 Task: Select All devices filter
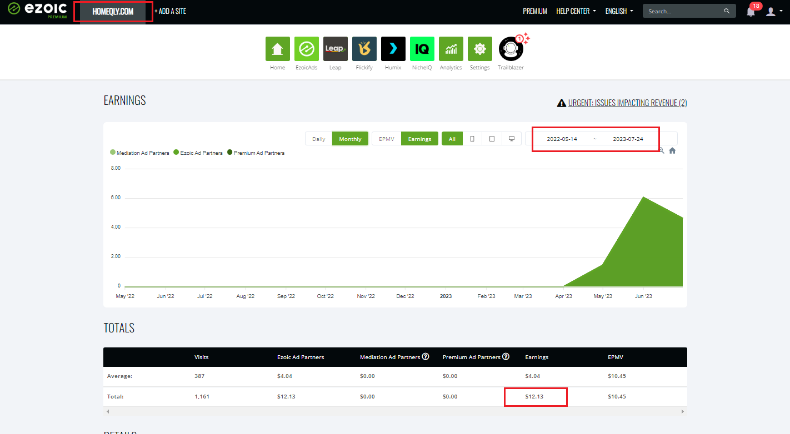pyautogui.click(x=452, y=139)
